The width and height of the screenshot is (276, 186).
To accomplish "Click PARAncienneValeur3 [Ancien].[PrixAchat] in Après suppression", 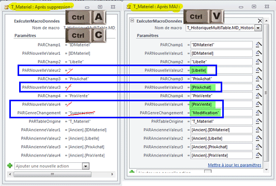I will (86, 147).
